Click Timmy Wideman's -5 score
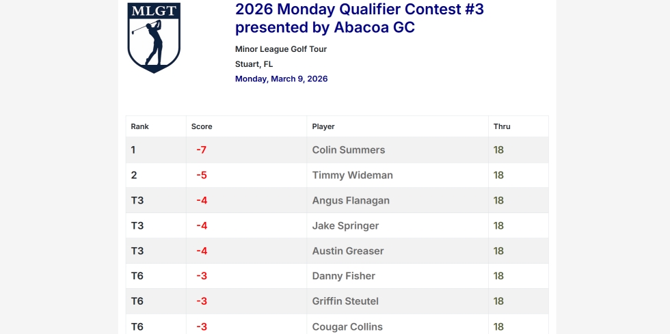Image resolution: width=670 pixels, height=334 pixels. [201, 176]
